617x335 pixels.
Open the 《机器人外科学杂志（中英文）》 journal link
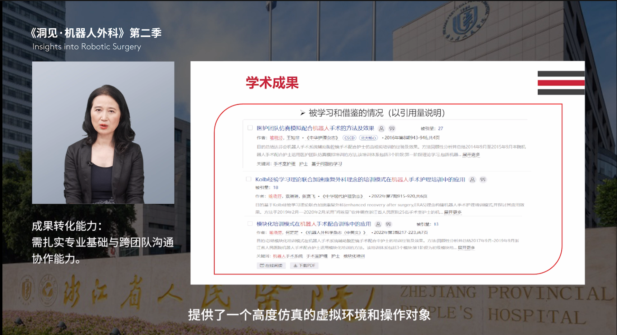tap(335, 233)
